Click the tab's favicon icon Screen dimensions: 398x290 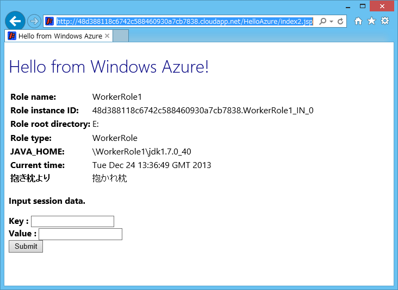click(x=12, y=36)
